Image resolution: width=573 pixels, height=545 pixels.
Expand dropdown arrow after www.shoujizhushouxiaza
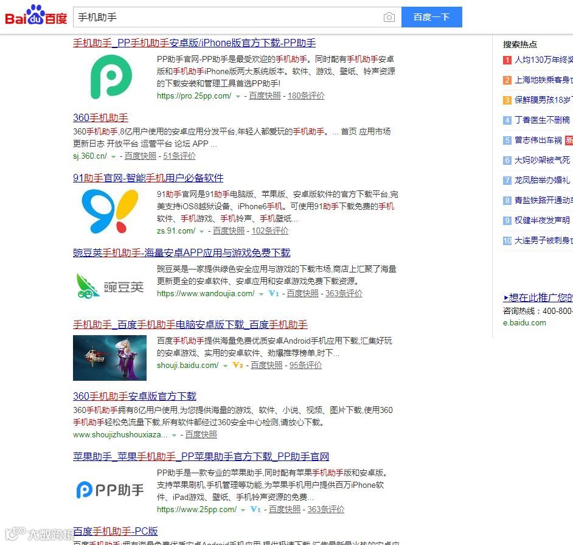pyautogui.click(x=175, y=436)
